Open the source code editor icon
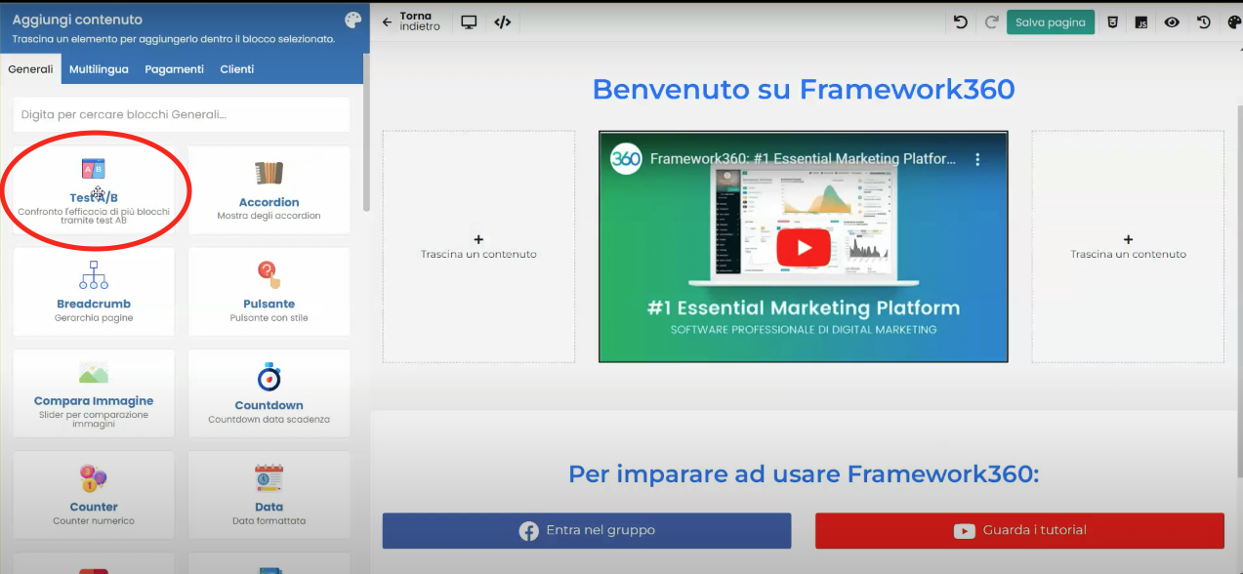 [502, 21]
